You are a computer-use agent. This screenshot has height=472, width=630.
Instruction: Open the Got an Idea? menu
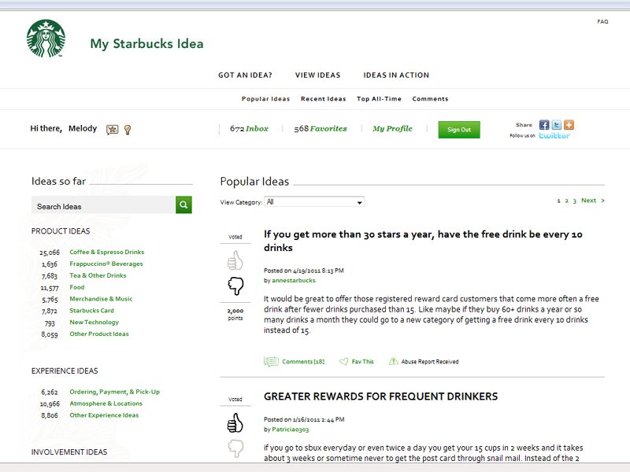pos(245,75)
